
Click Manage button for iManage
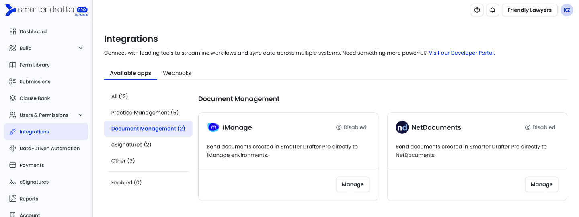pos(353,184)
